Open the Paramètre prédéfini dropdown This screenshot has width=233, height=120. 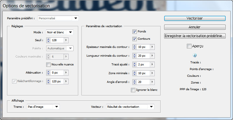click(58, 18)
